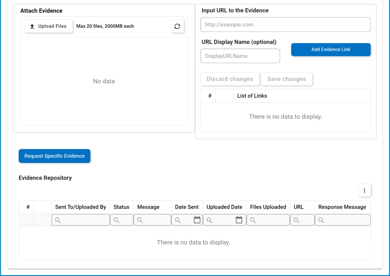Open the Evidence Repository options kebab menu
Image resolution: width=390 pixels, height=276 pixels.
[365, 190]
